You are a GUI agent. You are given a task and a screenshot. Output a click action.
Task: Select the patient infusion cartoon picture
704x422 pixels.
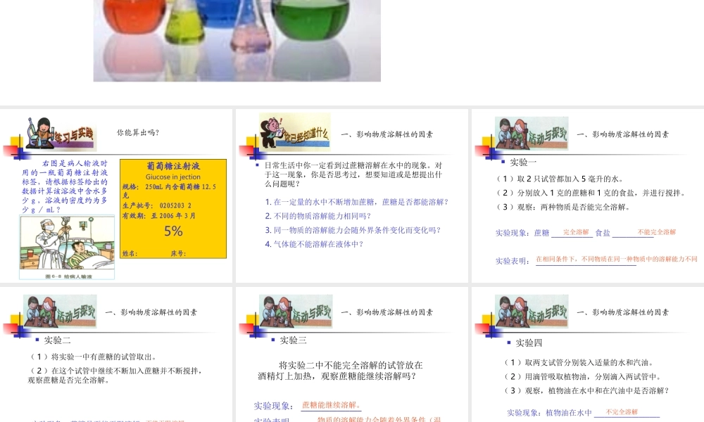[67, 246]
